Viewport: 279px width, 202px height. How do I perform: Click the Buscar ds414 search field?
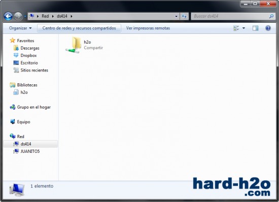(231, 16)
